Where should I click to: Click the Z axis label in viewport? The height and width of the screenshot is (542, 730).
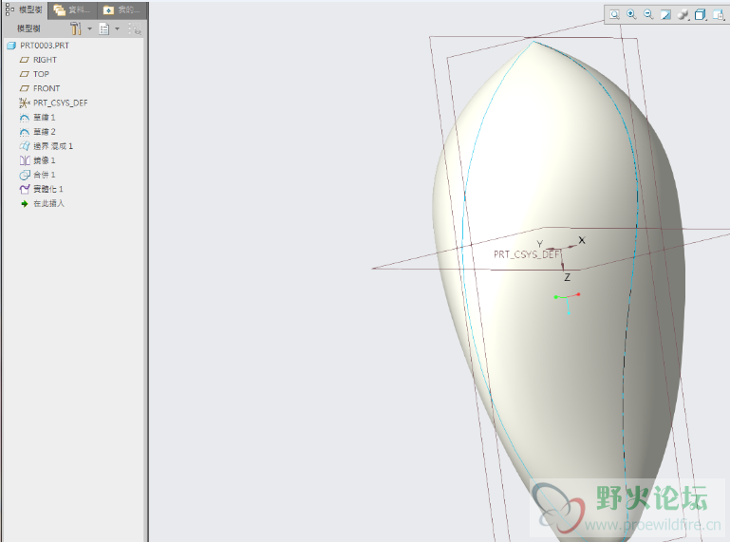(567, 277)
